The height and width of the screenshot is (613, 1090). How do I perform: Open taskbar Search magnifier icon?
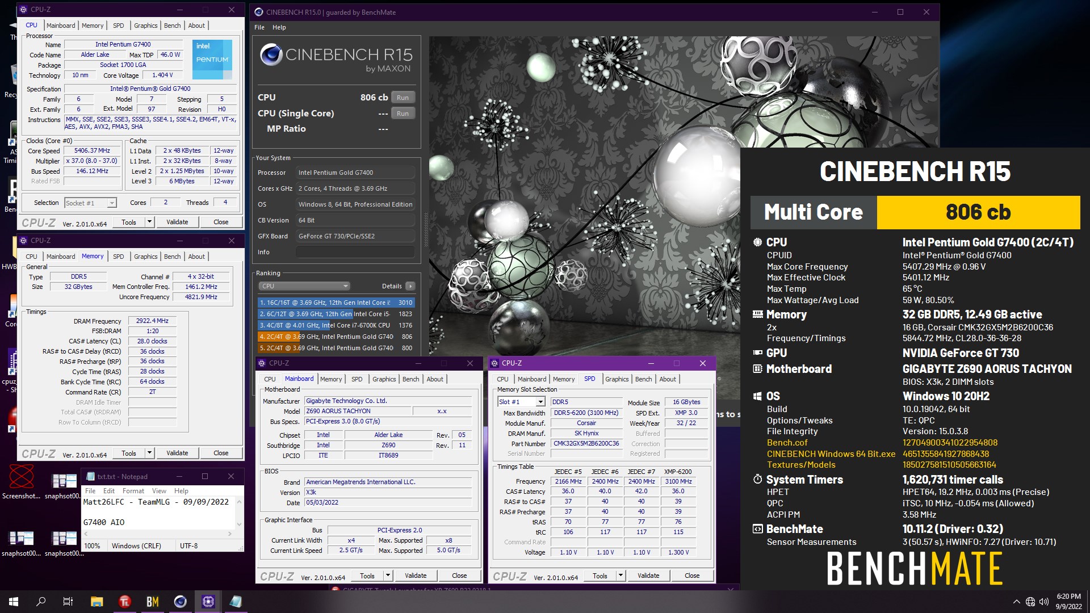[41, 602]
